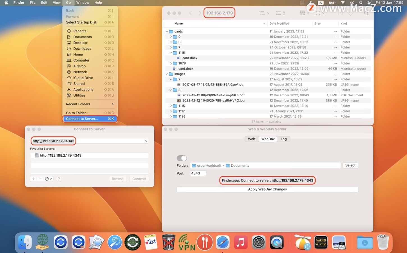The height and width of the screenshot is (253, 407).
Task: Open Spotlight search in the menu bar
Action: [x=361, y=3]
